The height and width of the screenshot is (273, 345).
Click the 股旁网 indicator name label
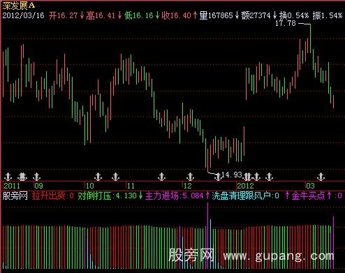(x=15, y=195)
